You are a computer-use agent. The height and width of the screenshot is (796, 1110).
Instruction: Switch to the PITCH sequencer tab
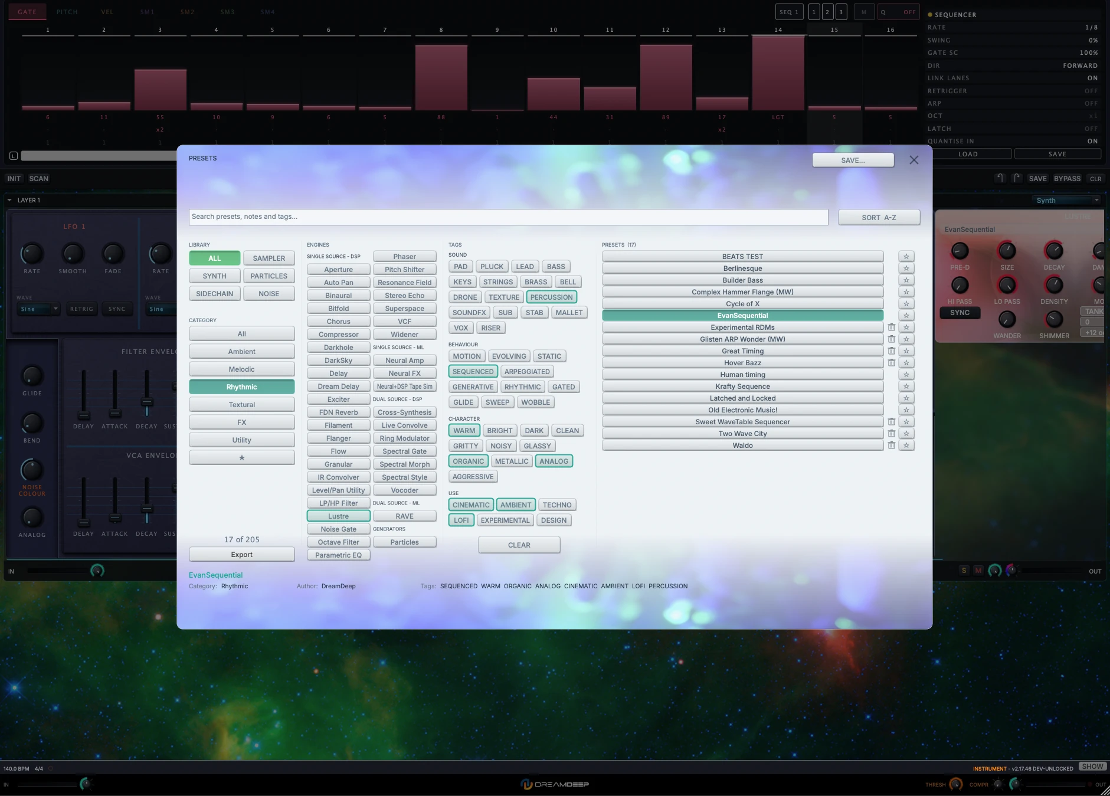click(x=67, y=12)
